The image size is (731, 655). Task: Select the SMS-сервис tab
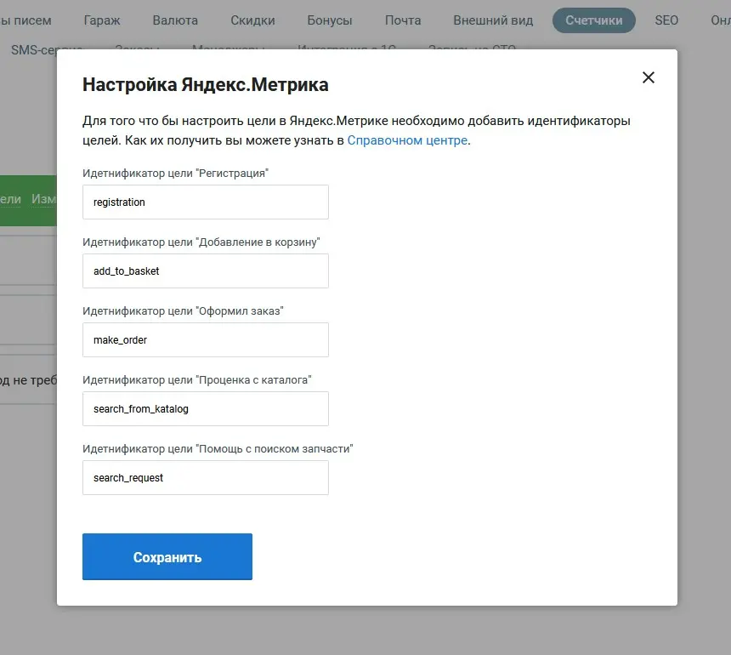pos(33,50)
